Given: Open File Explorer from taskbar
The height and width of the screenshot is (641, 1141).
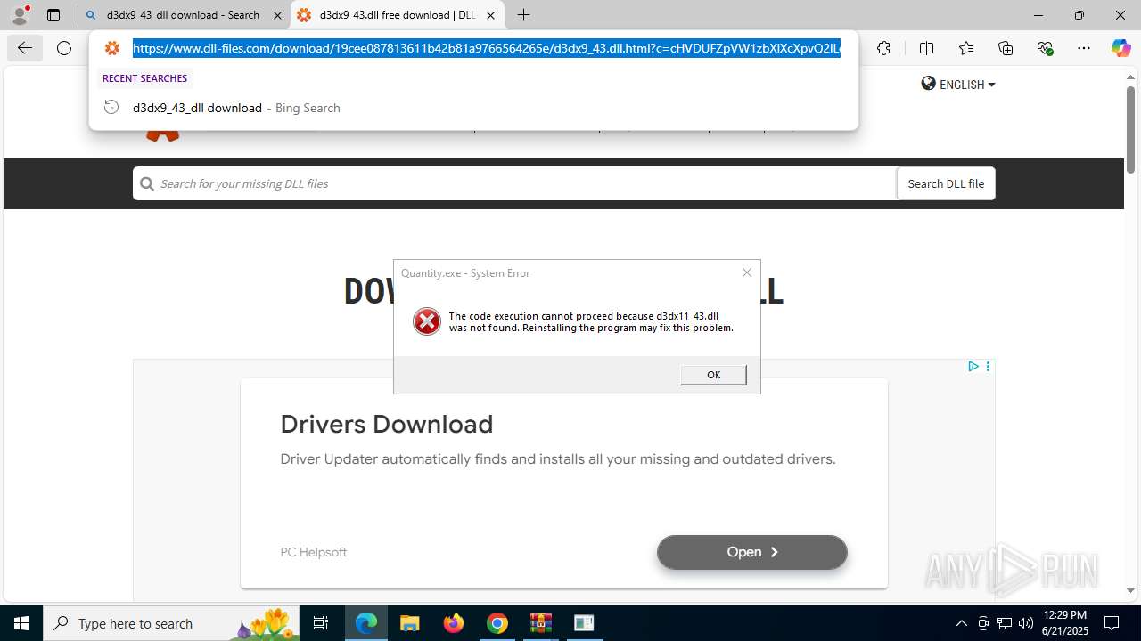Looking at the screenshot, I should [x=409, y=623].
